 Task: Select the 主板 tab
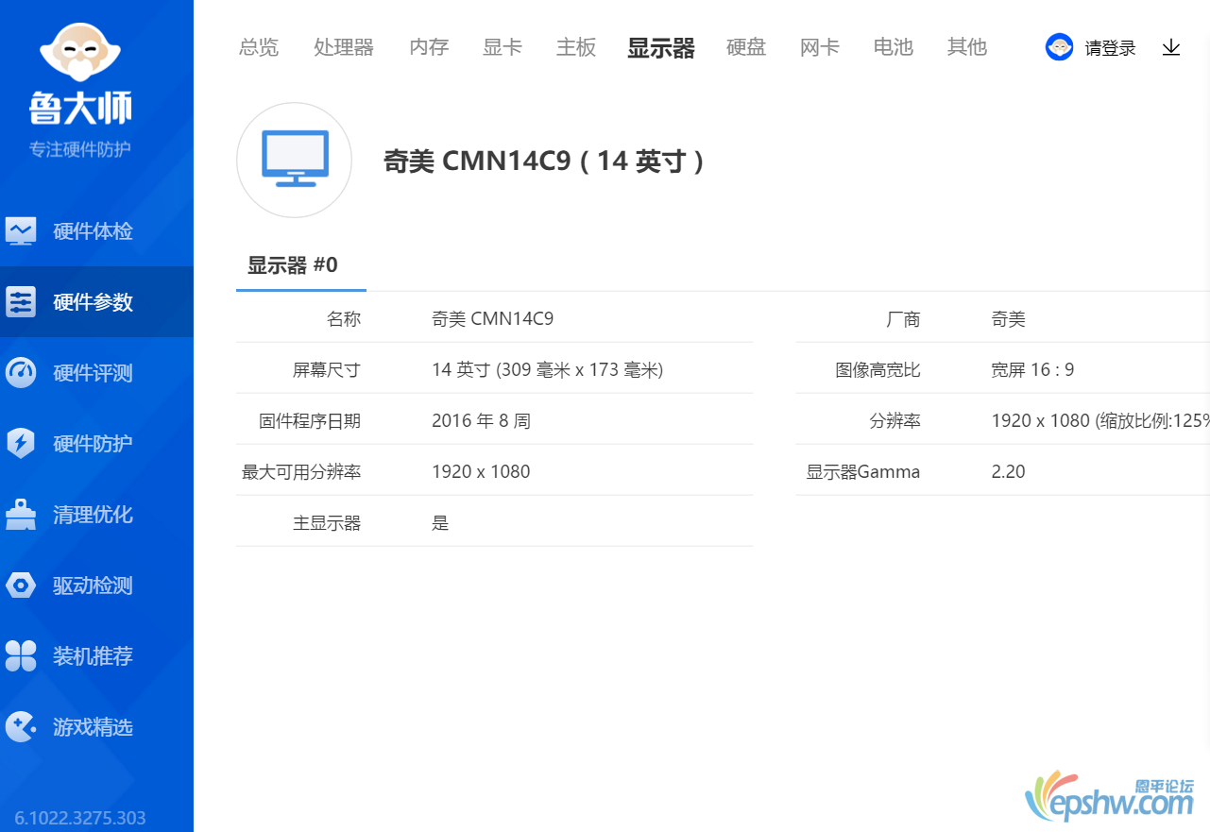[576, 47]
